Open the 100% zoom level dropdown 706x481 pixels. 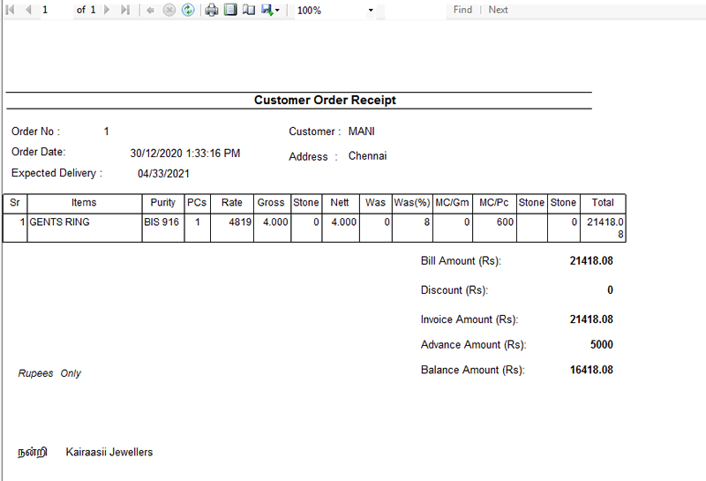coord(371,11)
